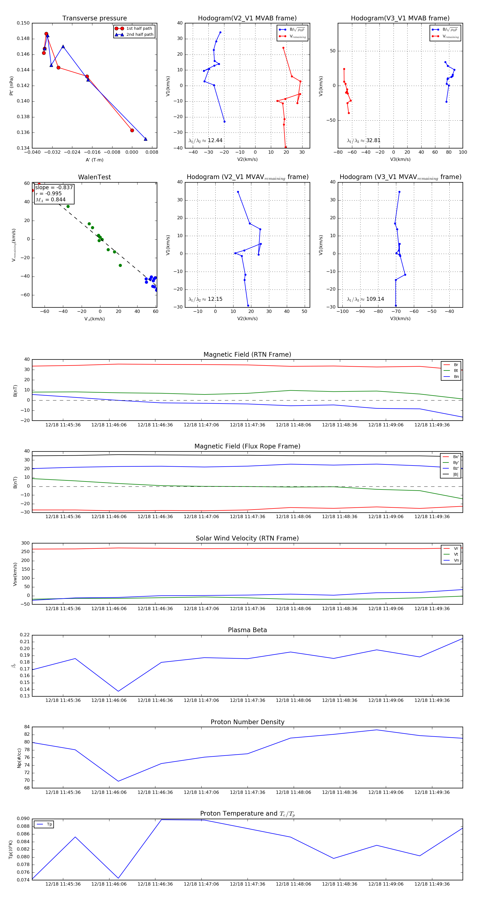The image size is (495, 909).
Task: Click the Proton Number Density title
Action: click(x=247, y=722)
